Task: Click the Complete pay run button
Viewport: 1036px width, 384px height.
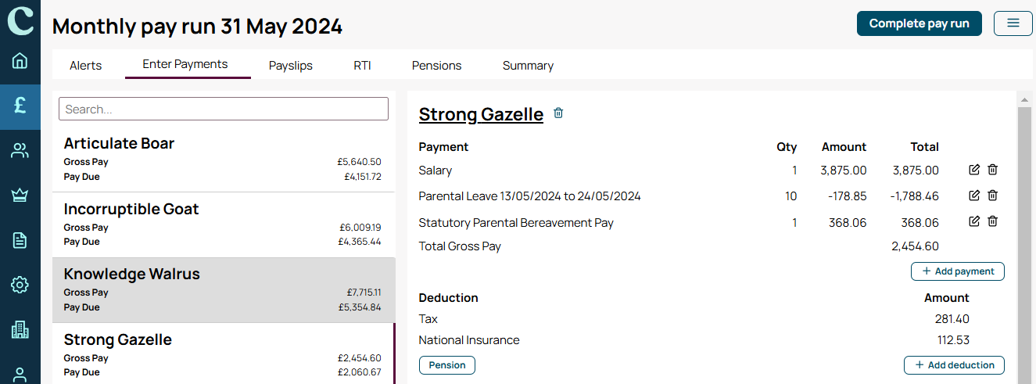Action: pyautogui.click(x=919, y=23)
